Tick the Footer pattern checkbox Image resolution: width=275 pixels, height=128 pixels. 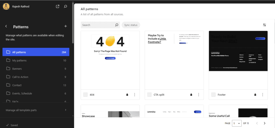click(x=214, y=95)
